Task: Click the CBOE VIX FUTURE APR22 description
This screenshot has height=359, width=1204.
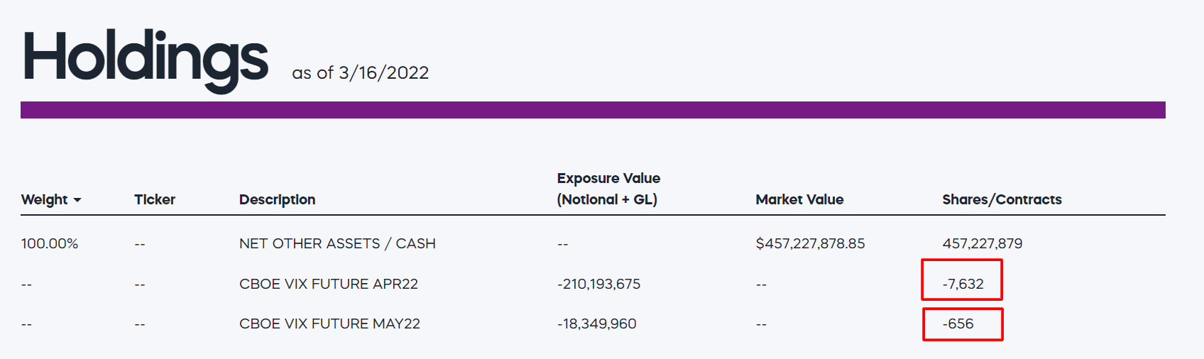Action: pos(329,284)
